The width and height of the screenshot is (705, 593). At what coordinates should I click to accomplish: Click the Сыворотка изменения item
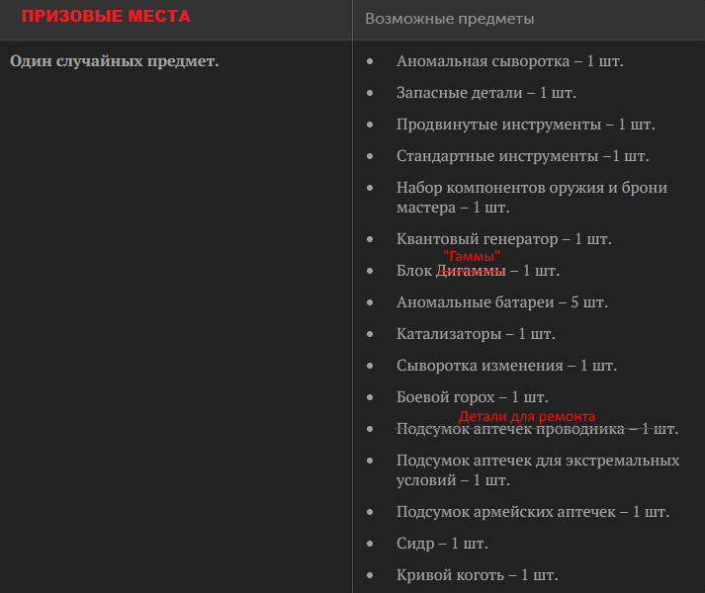tap(506, 366)
